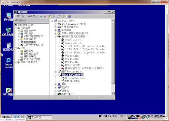Click device list scrollbar down arrow
The image size is (169, 121).
[113, 93]
